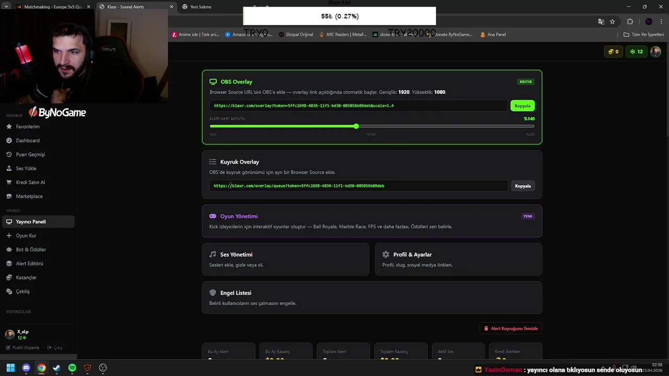This screenshot has width=669, height=376.
Task: Open the Dizipal Orijinal bookmark
Action: click(x=296, y=34)
